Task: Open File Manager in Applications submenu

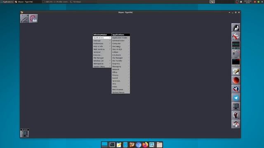Action: click(120, 58)
